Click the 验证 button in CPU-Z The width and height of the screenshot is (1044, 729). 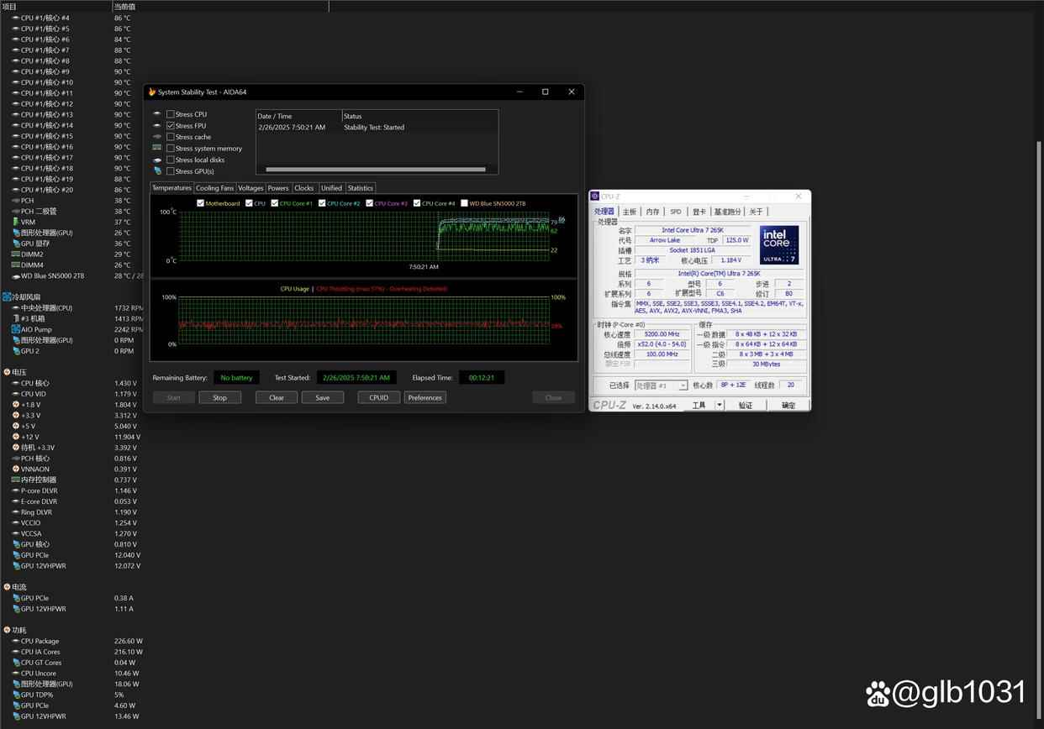pos(746,404)
